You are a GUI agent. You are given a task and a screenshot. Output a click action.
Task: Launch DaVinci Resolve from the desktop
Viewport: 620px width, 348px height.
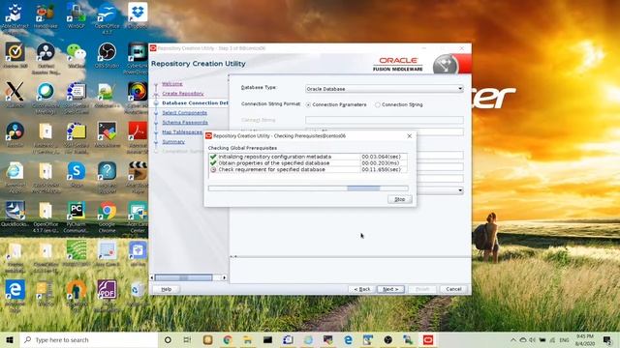click(x=15, y=134)
